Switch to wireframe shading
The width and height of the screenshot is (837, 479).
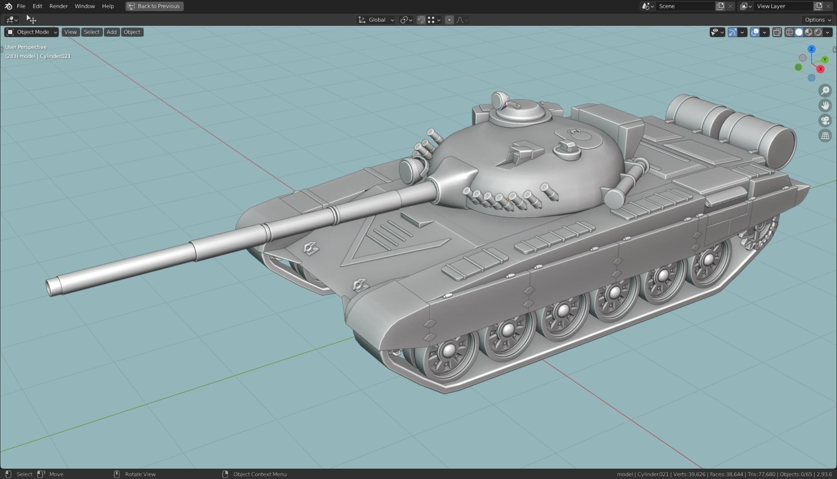(789, 32)
